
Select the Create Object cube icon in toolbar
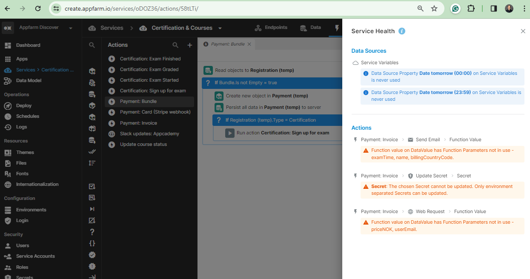[92, 71]
